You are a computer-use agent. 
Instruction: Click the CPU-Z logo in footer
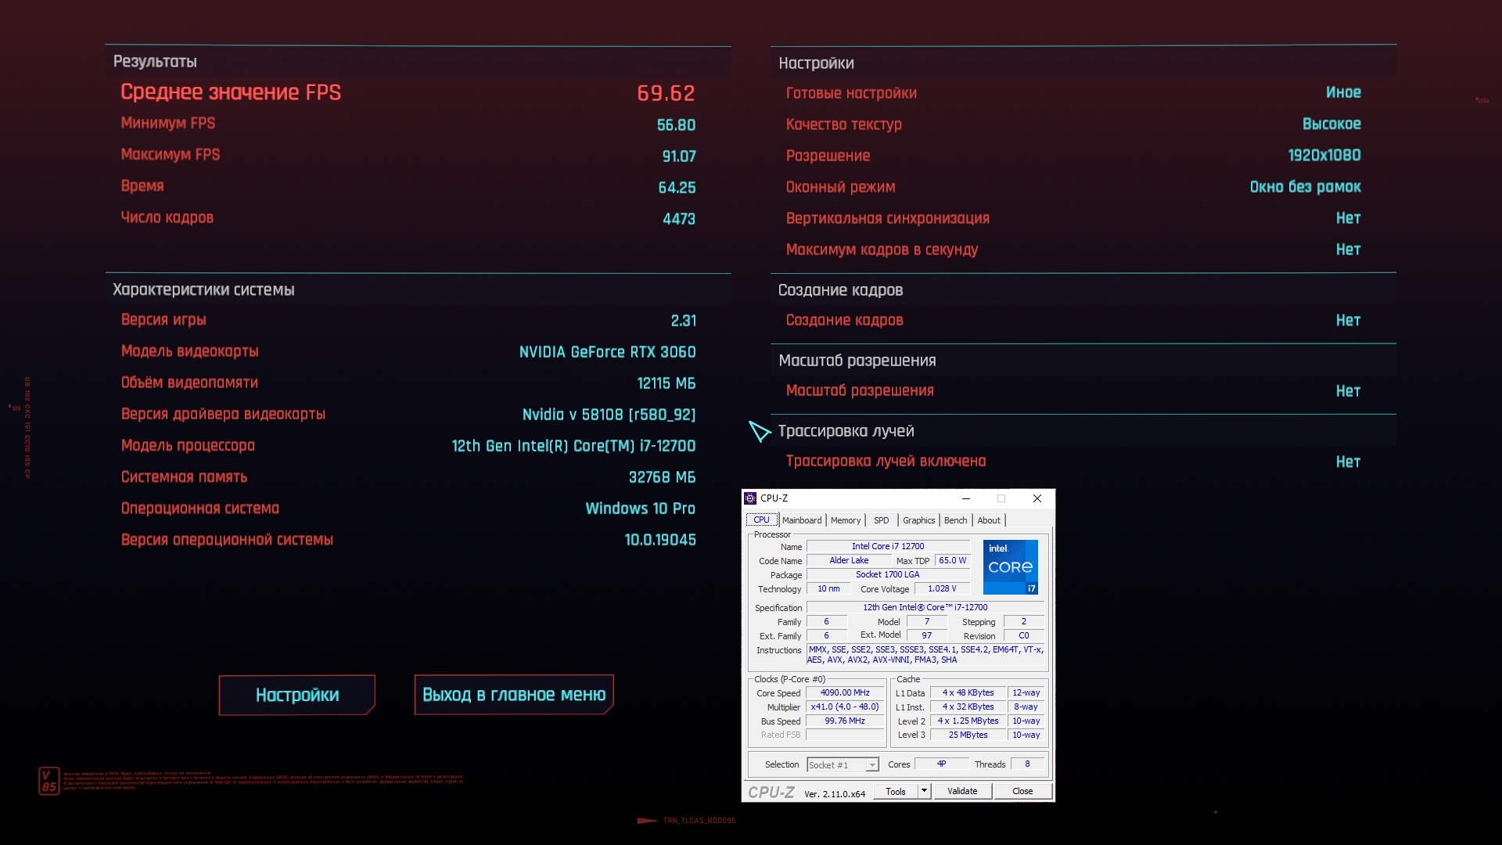coord(771,792)
